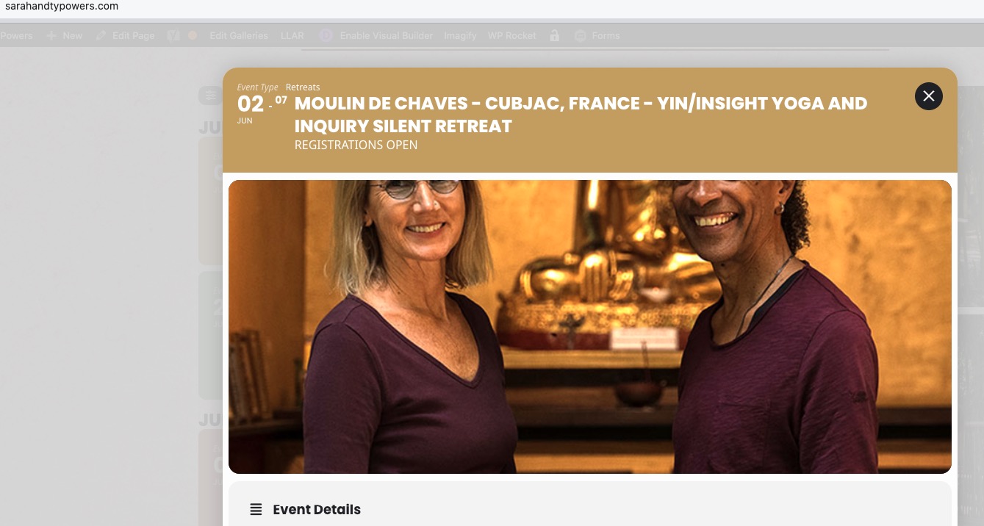The height and width of the screenshot is (526, 984).
Task: Click Enable Visual Builder link
Action: (x=387, y=35)
